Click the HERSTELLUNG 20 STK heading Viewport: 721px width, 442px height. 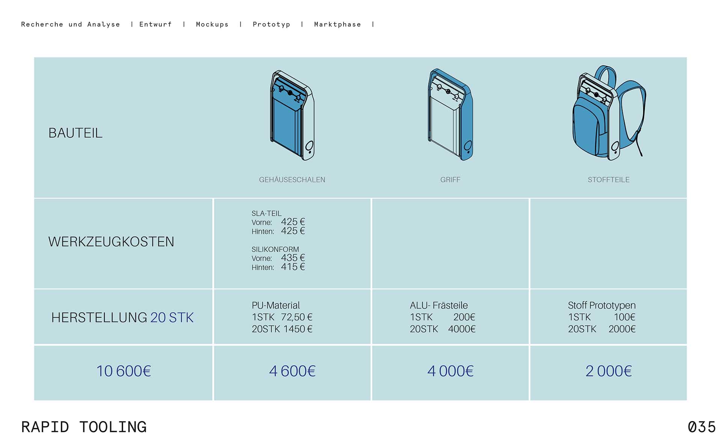tap(122, 318)
